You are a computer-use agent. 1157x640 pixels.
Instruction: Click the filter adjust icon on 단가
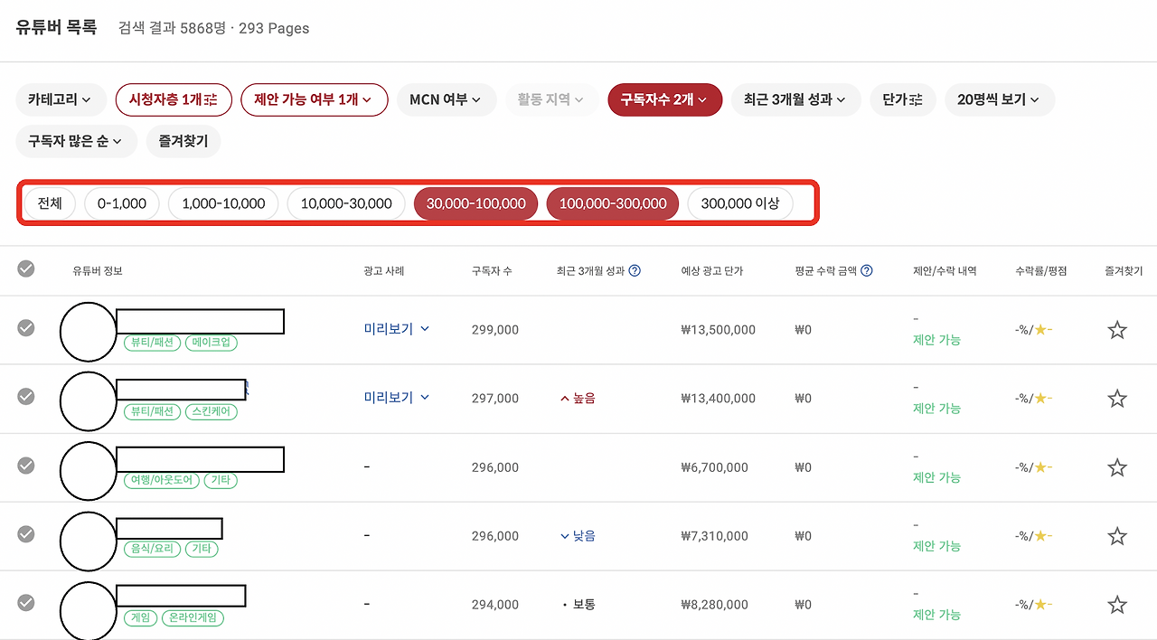tap(917, 99)
